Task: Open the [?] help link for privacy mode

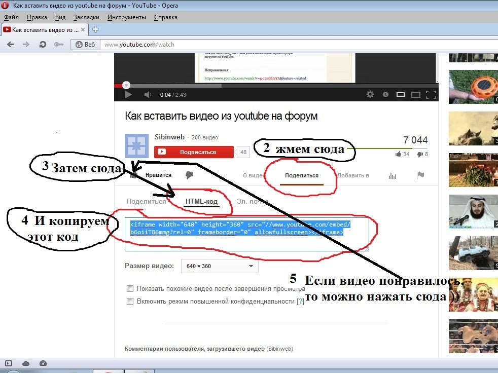Action: (x=300, y=302)
